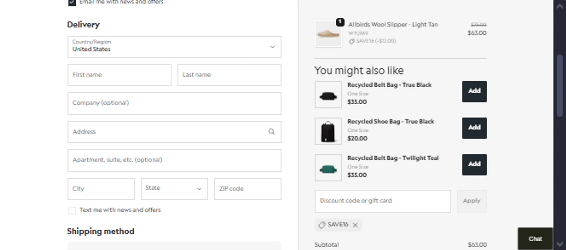Click the page vertical scrollbar thumb
566x250 pixels.
pyautogui.click(x=560, y=85)
